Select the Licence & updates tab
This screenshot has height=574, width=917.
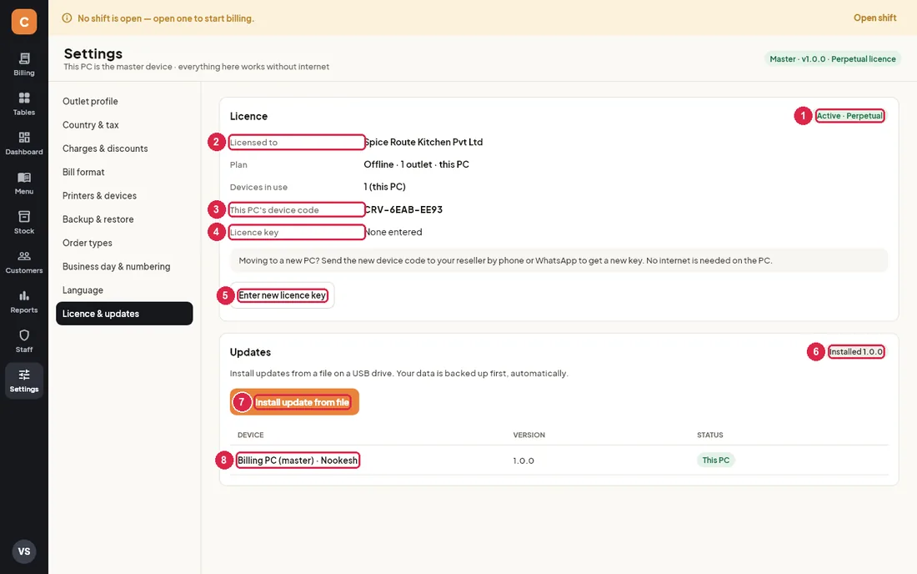[124, 314]
